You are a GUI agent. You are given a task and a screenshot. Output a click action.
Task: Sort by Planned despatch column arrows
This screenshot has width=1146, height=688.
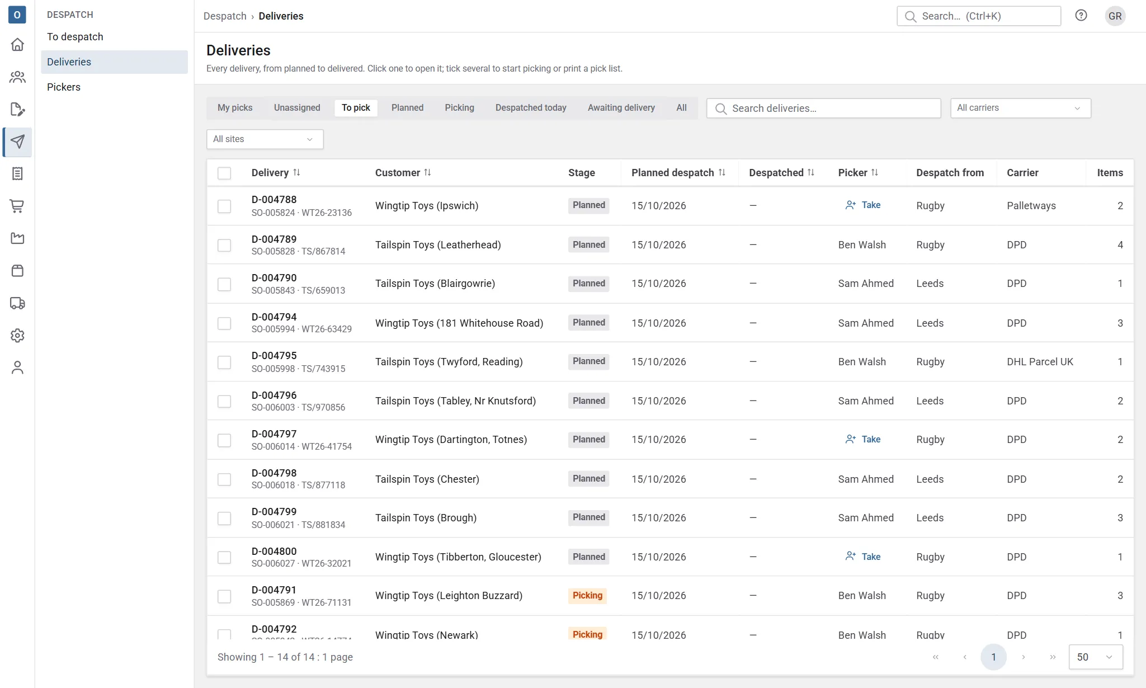coord(722,172)
